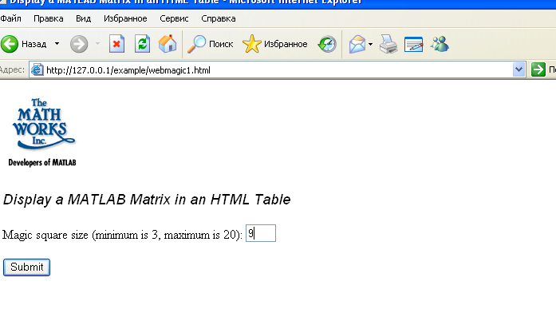Open the Назад history dropdown arrow

tap(57, 44)
